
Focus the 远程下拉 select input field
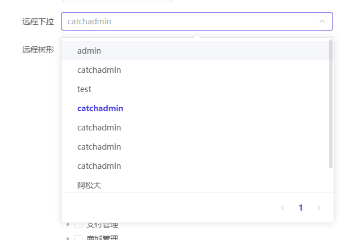pyautogui.click(x=197, y=21)
